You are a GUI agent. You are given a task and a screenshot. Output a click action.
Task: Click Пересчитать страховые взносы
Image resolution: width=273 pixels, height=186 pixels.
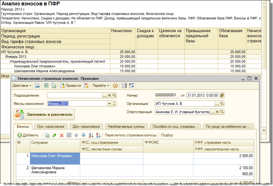click(131, 135)
